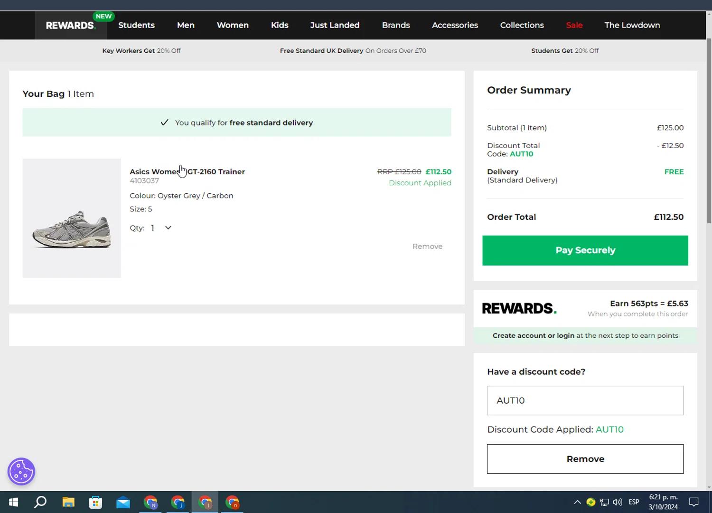Open the notifications center icon
712x513 pixels.
click(694, 502)
